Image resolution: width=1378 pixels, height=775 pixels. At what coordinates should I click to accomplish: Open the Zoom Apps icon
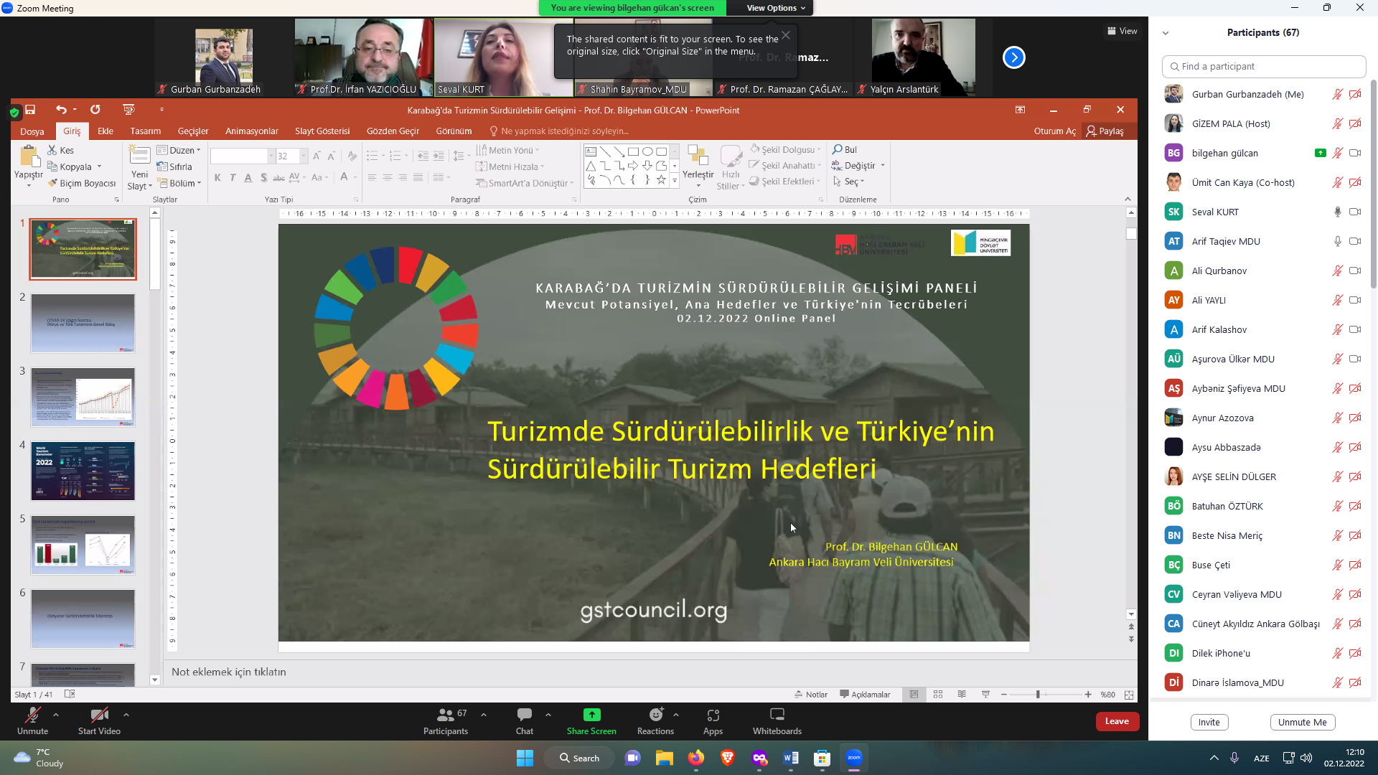click(x=713, y=715)
